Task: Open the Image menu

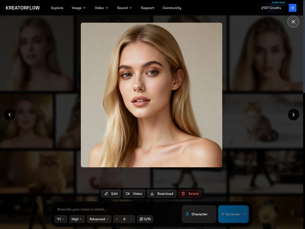Action: (78, 8)
